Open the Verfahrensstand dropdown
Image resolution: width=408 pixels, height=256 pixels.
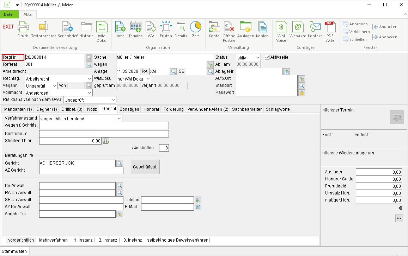click(x=119, y=118)
